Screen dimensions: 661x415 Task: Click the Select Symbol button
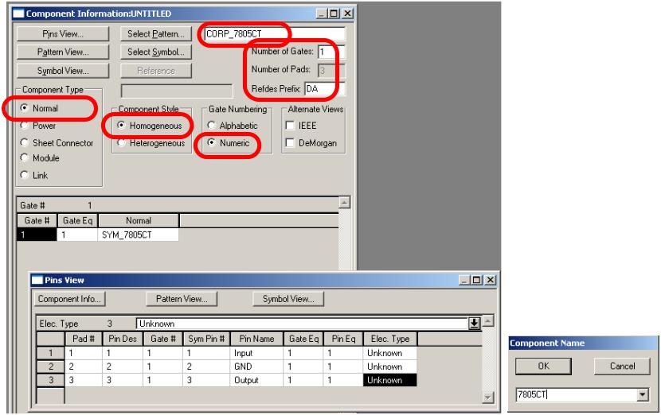pos(156,52)
